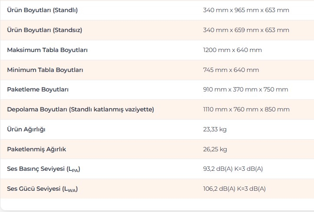Click the 'Ürün Ağırlığı' label
Viewport: 314px width, 212px height.
[26, 129]
